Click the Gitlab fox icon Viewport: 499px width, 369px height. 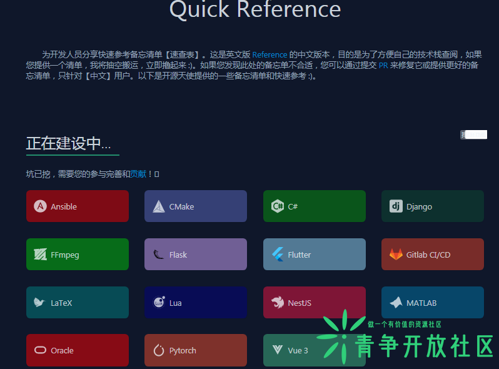click(x=396, y=255)
